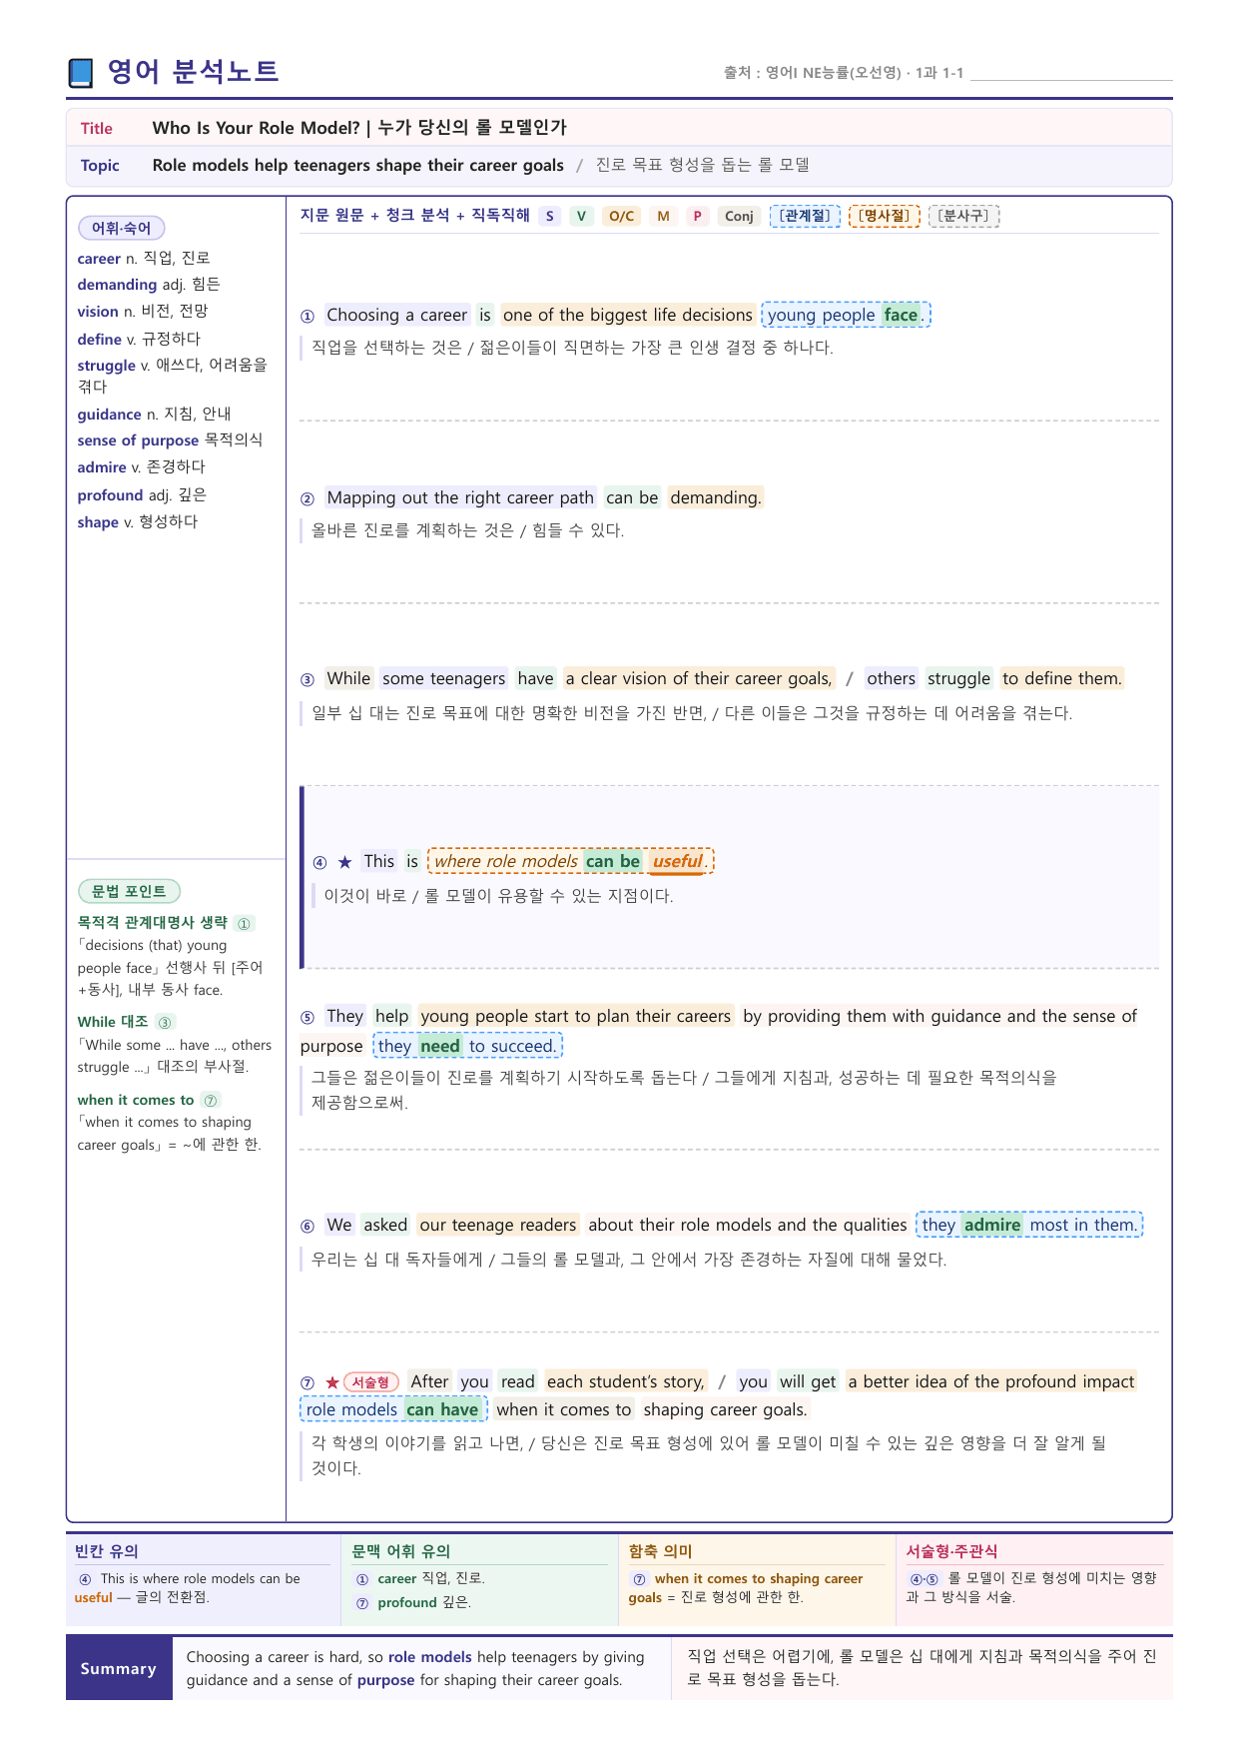
Task: Select circled number ③ before While some teenagers
Action: click(308, 680)
